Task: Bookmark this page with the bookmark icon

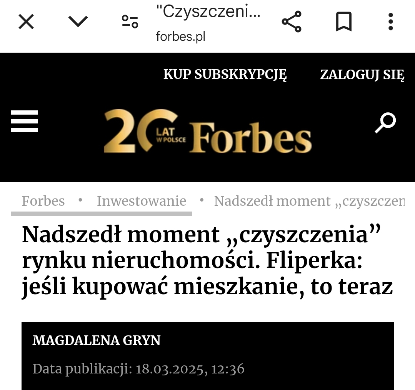Action: tap(343, 22)
